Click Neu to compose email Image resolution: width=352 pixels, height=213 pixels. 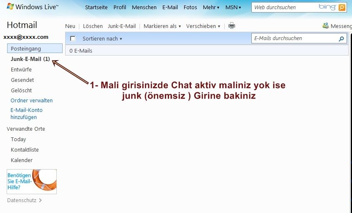click(70, 26)
